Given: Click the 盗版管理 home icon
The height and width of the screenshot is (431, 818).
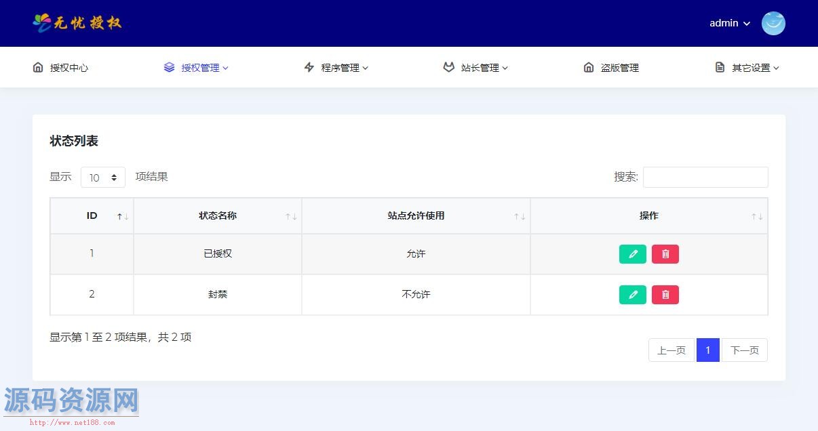Looking at the screenshot, I should coord(589,67).
